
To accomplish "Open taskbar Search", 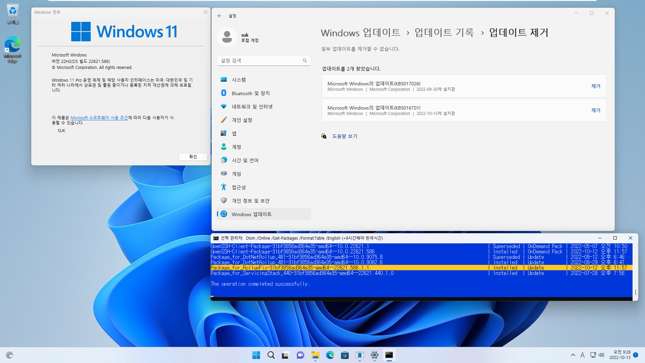I will (x=271, y=355).
